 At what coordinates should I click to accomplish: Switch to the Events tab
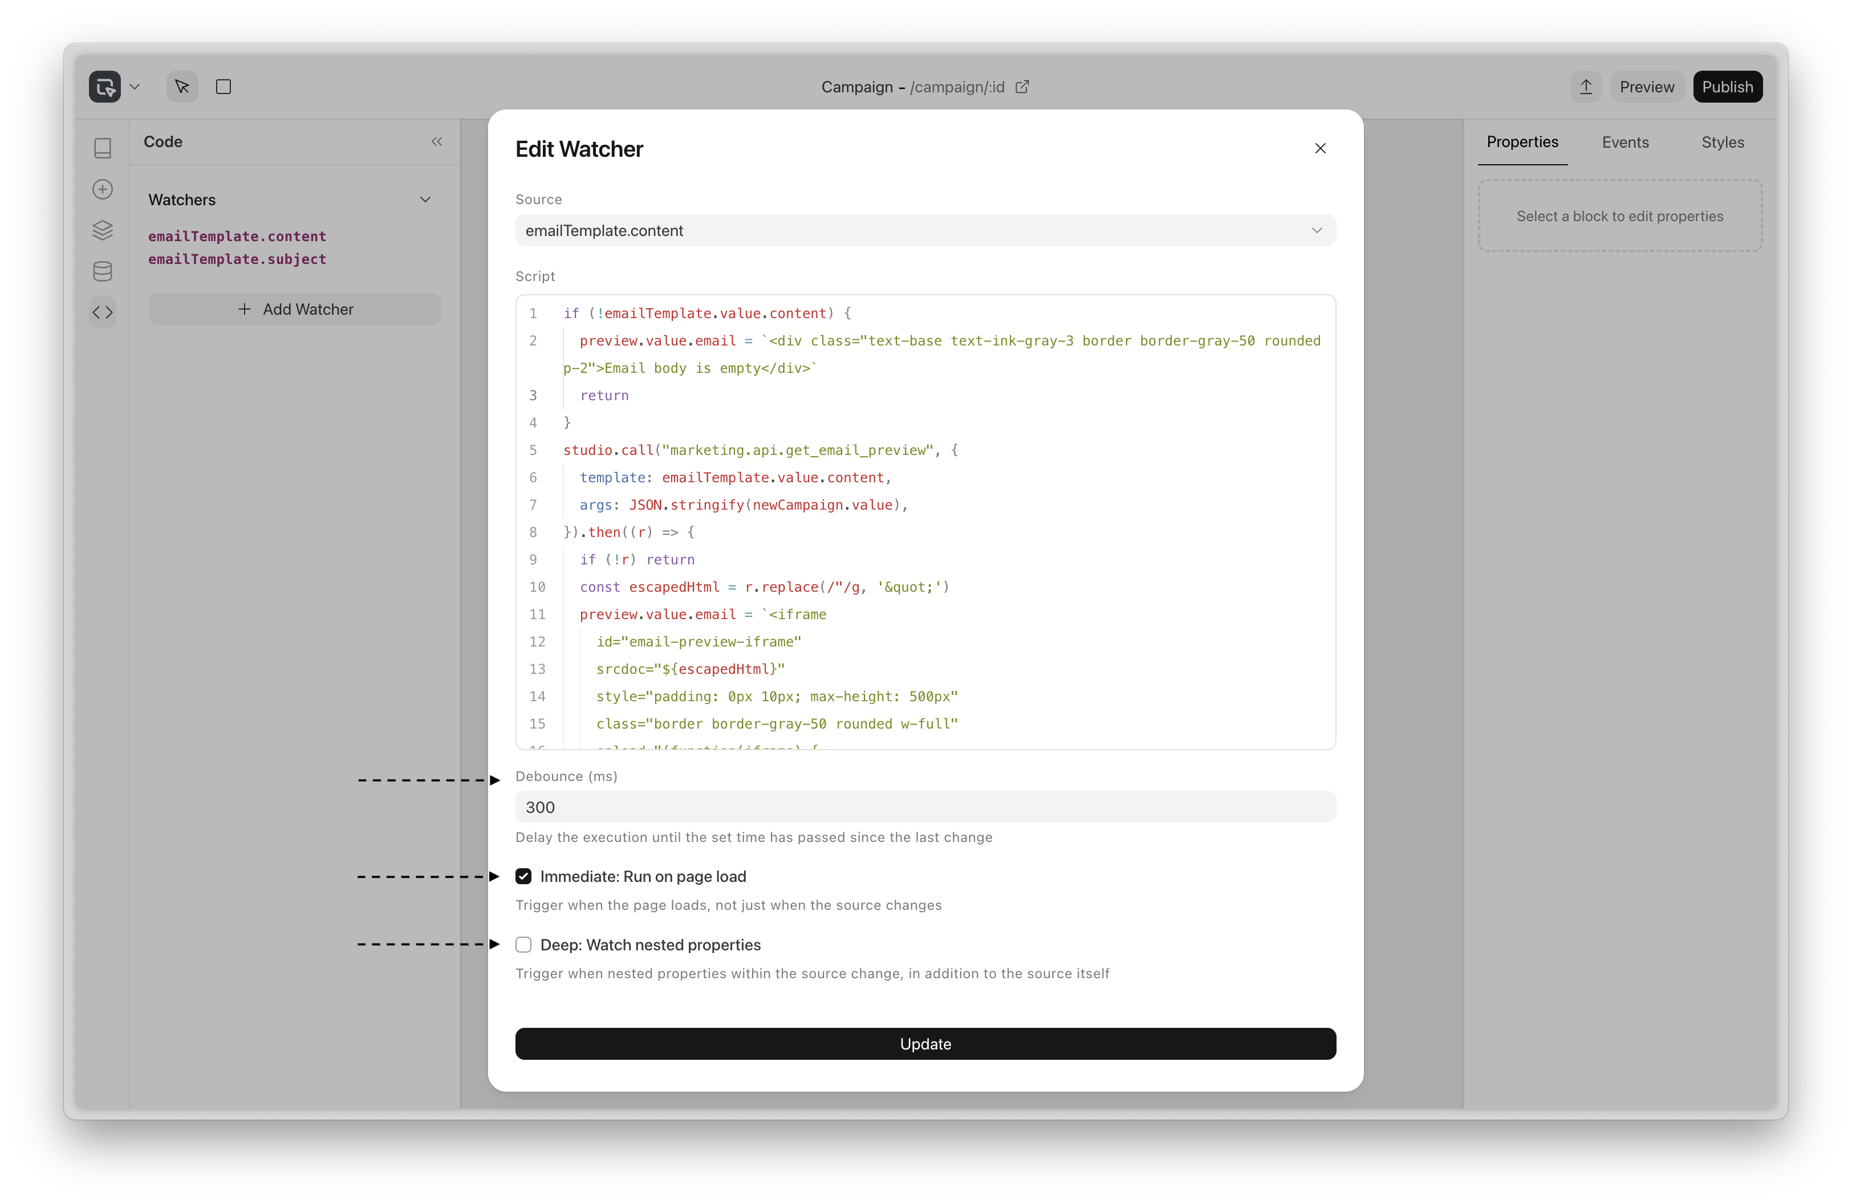(1625, 143)
